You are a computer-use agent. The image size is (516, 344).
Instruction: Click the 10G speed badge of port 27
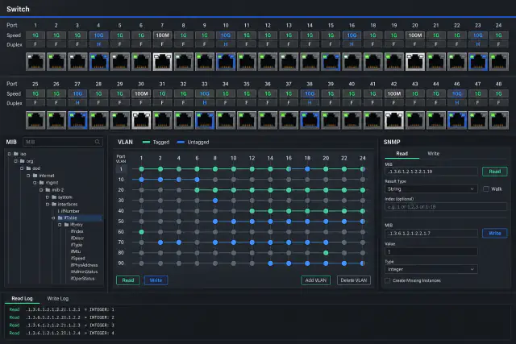click(x=77, y=93)
